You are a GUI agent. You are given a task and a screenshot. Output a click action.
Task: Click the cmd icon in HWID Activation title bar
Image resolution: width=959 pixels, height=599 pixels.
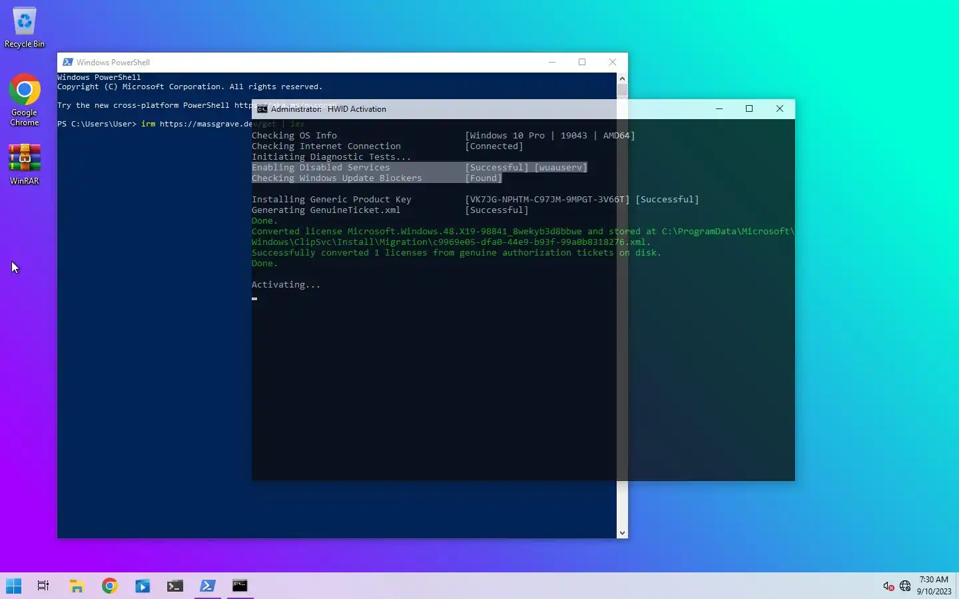[262, 108]
